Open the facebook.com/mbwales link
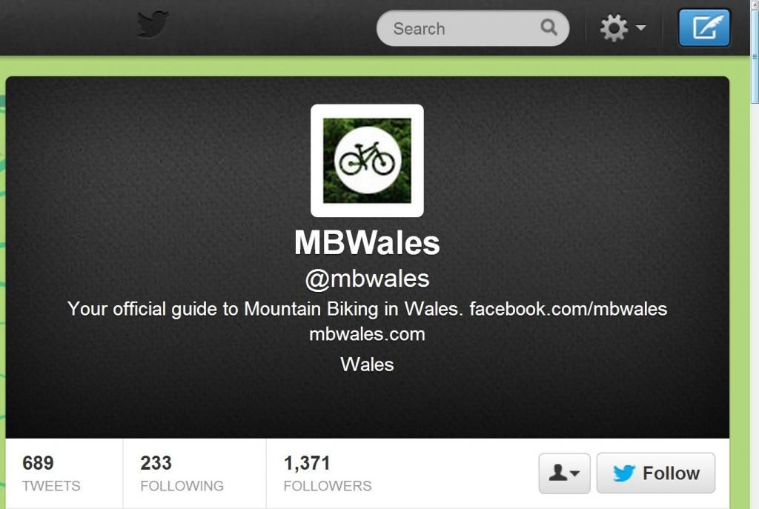 pyautogui.click(x=568, y=309)
